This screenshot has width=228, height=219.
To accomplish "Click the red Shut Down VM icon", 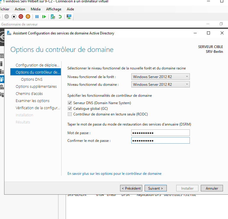I will tap(21, 17).
